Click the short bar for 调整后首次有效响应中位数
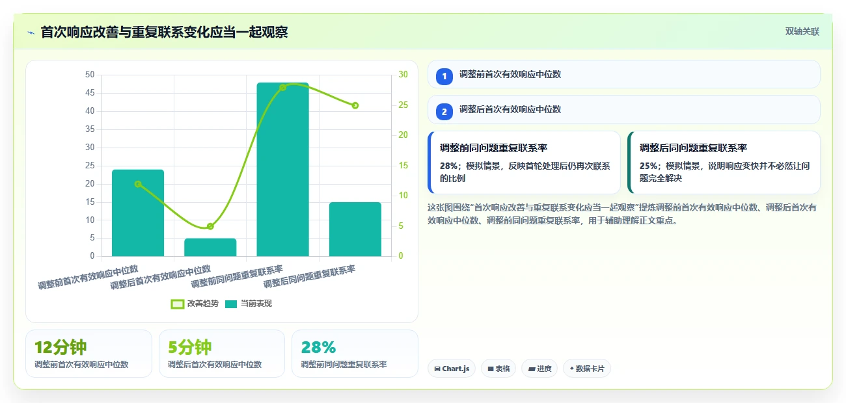Viewport: 846px width, 403px height. coord(210,247)
